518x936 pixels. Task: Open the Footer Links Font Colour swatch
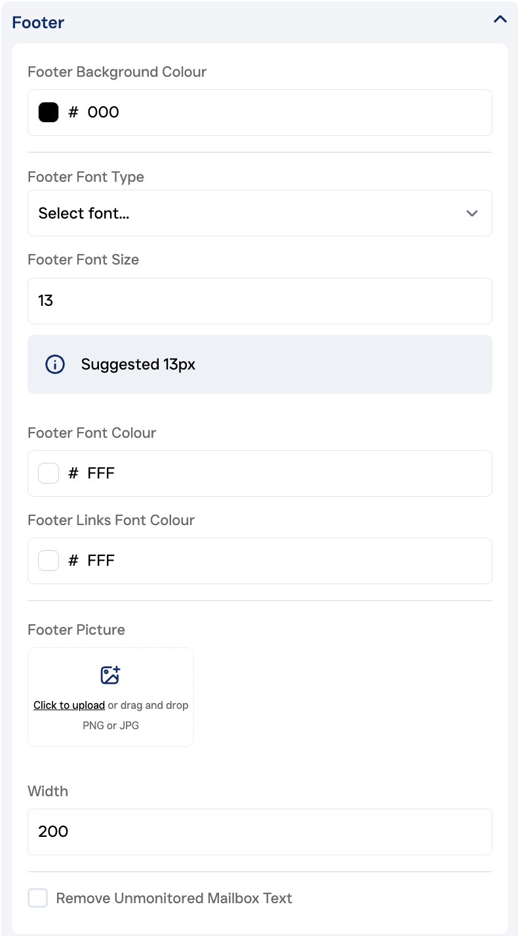click(49, 561)
